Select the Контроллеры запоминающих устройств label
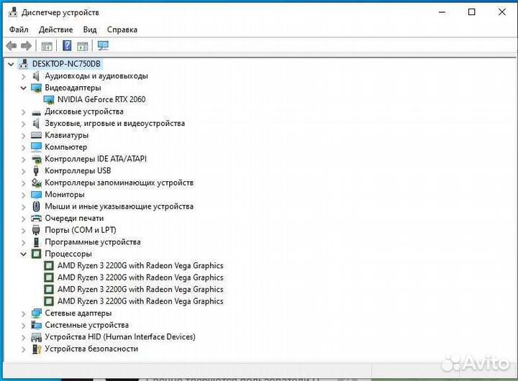Image resolution: width=518 pixels, height=381 pixels. (119, 183)
